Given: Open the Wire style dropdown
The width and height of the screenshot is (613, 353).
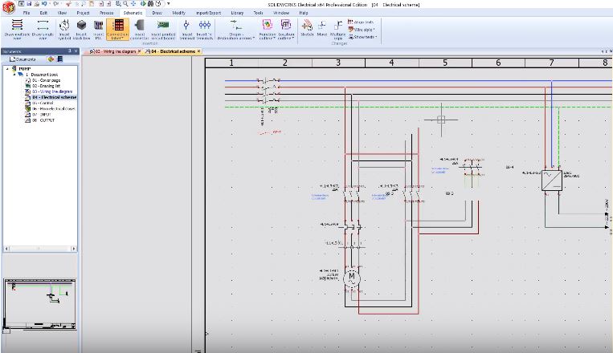Looking at the screenshot, I should coord(362,30).
